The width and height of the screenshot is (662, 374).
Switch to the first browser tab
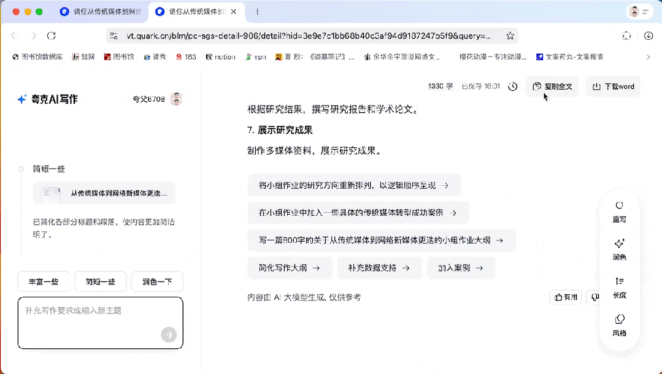(x=99, y=12)
